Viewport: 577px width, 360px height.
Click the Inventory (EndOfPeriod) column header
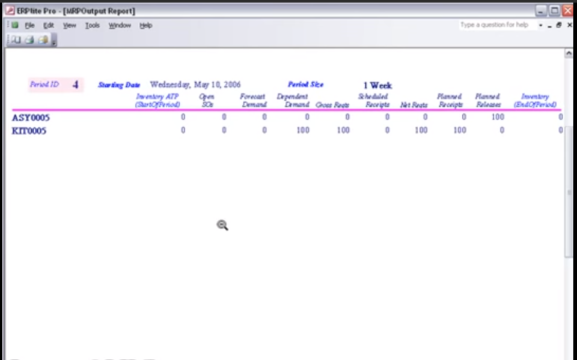(x=535, y=101)
